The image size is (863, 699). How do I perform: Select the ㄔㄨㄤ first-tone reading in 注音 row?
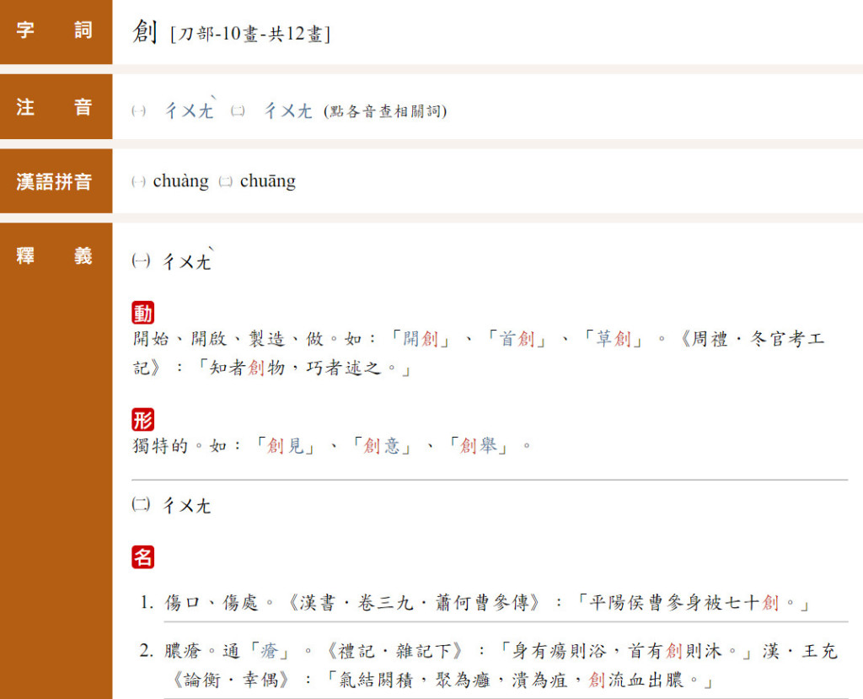288,110
